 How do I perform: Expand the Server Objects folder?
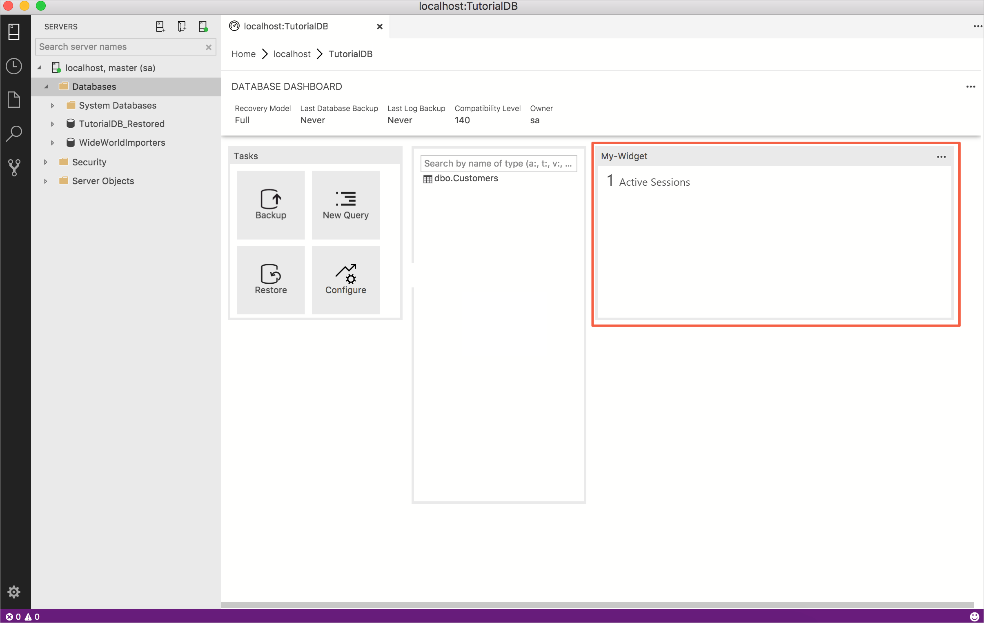45,181
